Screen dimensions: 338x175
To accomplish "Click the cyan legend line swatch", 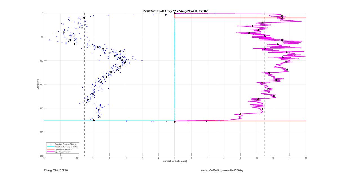I will tap(50, 147).
